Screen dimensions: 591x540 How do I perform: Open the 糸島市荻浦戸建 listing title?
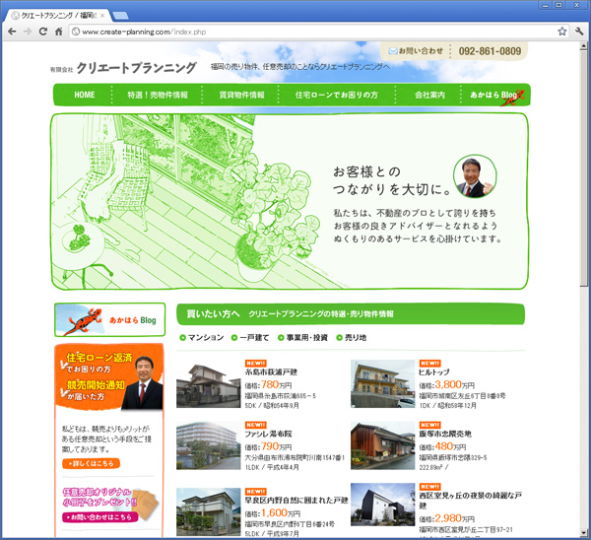click(271, 372)
